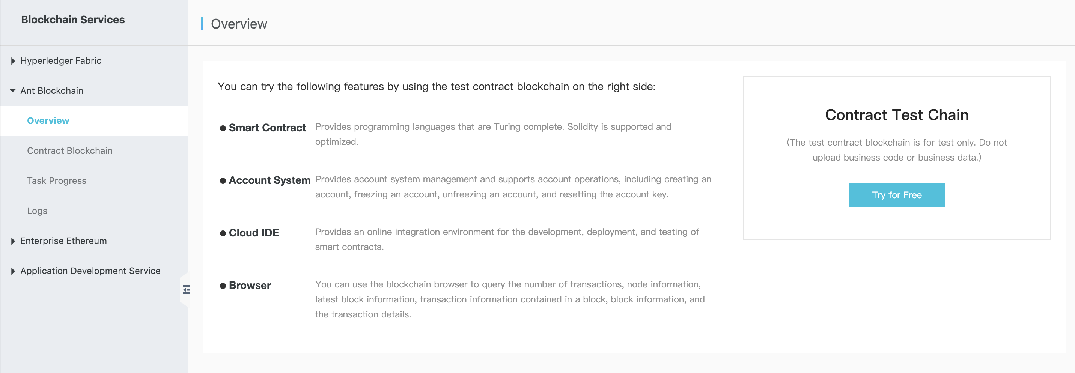Expand the Enterprise Ethereum arrow
The image size is (1075, 373).
(13, 241)
